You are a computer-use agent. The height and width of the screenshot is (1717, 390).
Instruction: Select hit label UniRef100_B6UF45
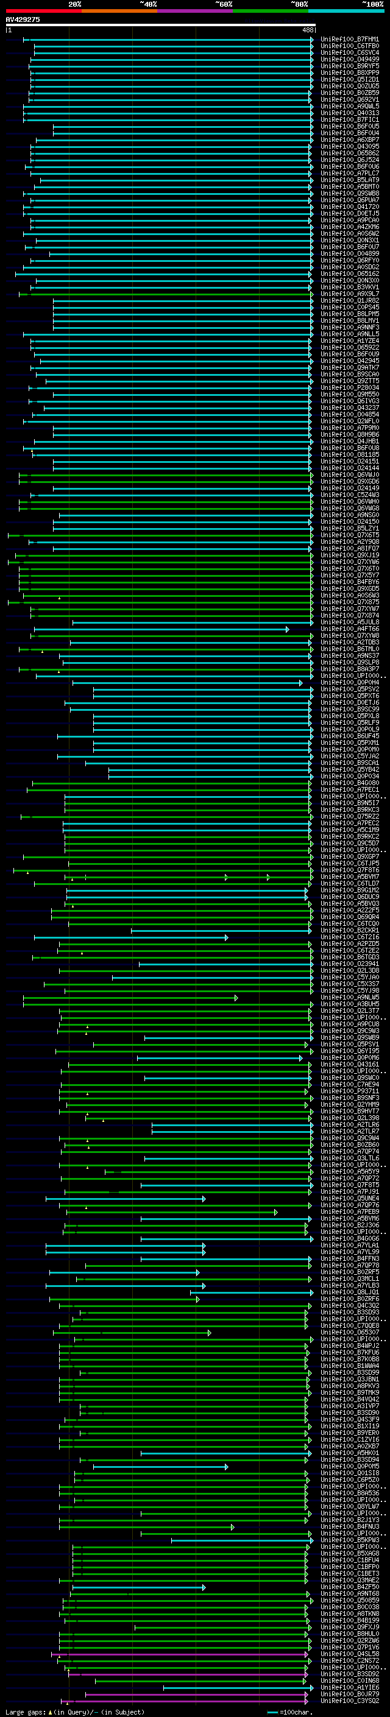[x=349, y=736]
